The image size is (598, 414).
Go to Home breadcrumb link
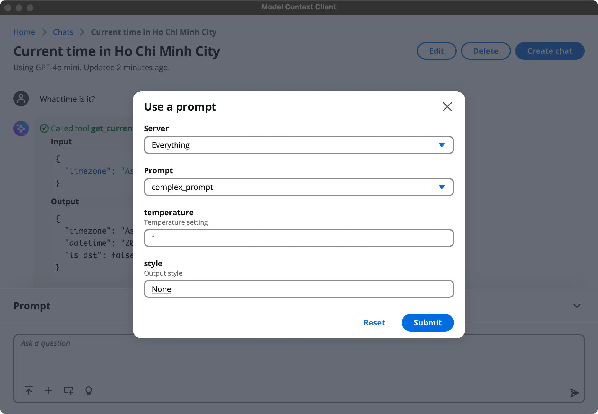(x=24, y=32)
